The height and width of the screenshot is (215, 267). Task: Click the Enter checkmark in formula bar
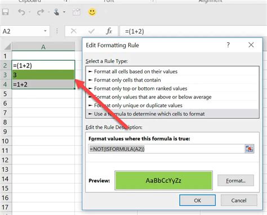pyautogui.click(x=91, y=31)
